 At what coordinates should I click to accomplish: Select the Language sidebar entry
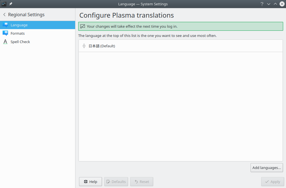point(19,25)
